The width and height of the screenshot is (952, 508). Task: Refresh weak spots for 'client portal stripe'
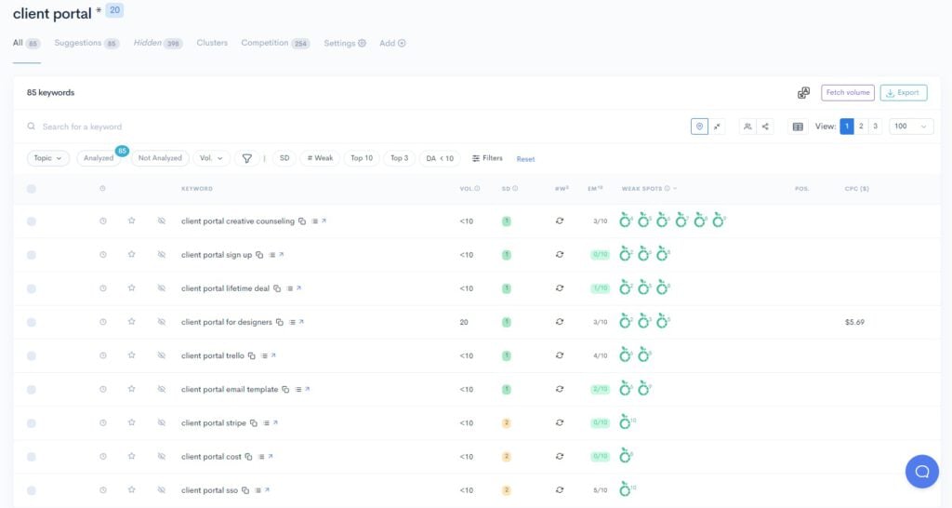click(x=560, y=423)
